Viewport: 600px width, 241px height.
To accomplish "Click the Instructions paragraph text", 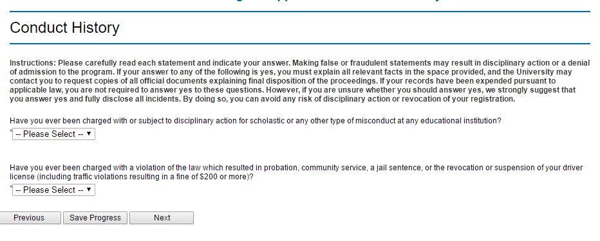I will coord(299,81).
